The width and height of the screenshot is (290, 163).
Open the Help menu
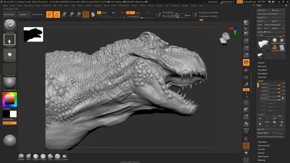[x=201, y=5]
